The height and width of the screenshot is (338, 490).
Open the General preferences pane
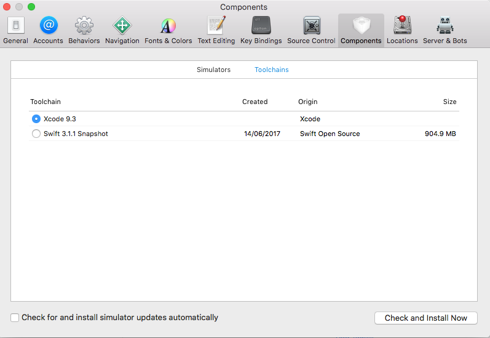(x=15, y=30)
